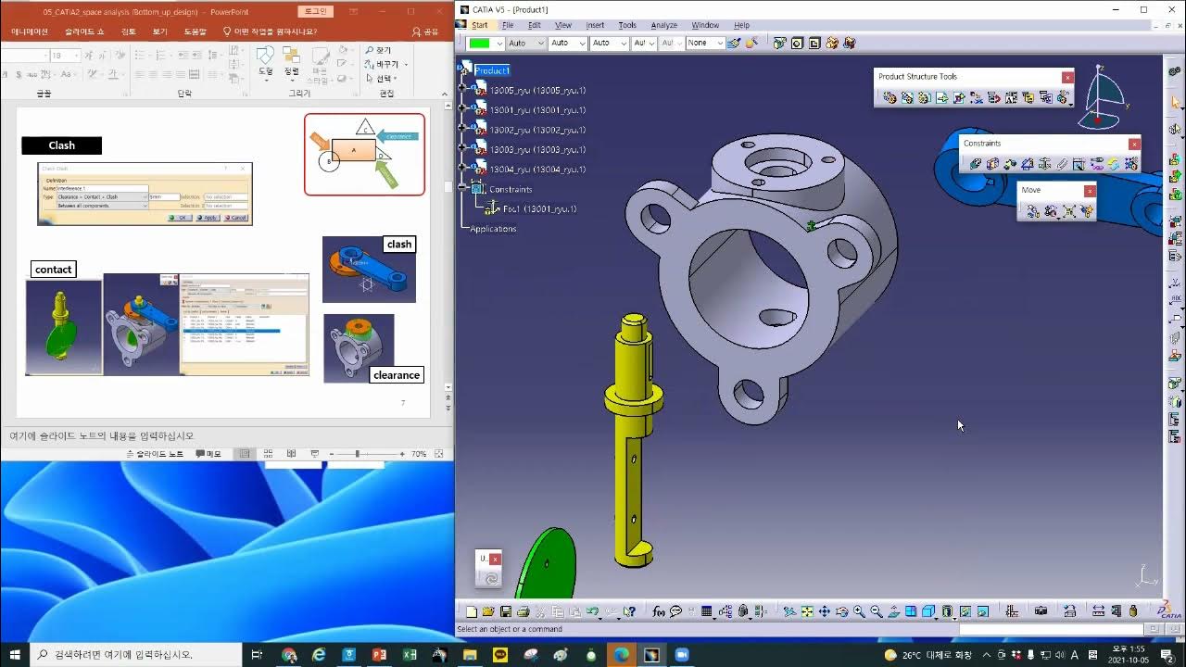This screenshot has width=1186, height=667.
Task: Open the first Auto dropdown in Graphic Properties
Action: coord(541,43)
